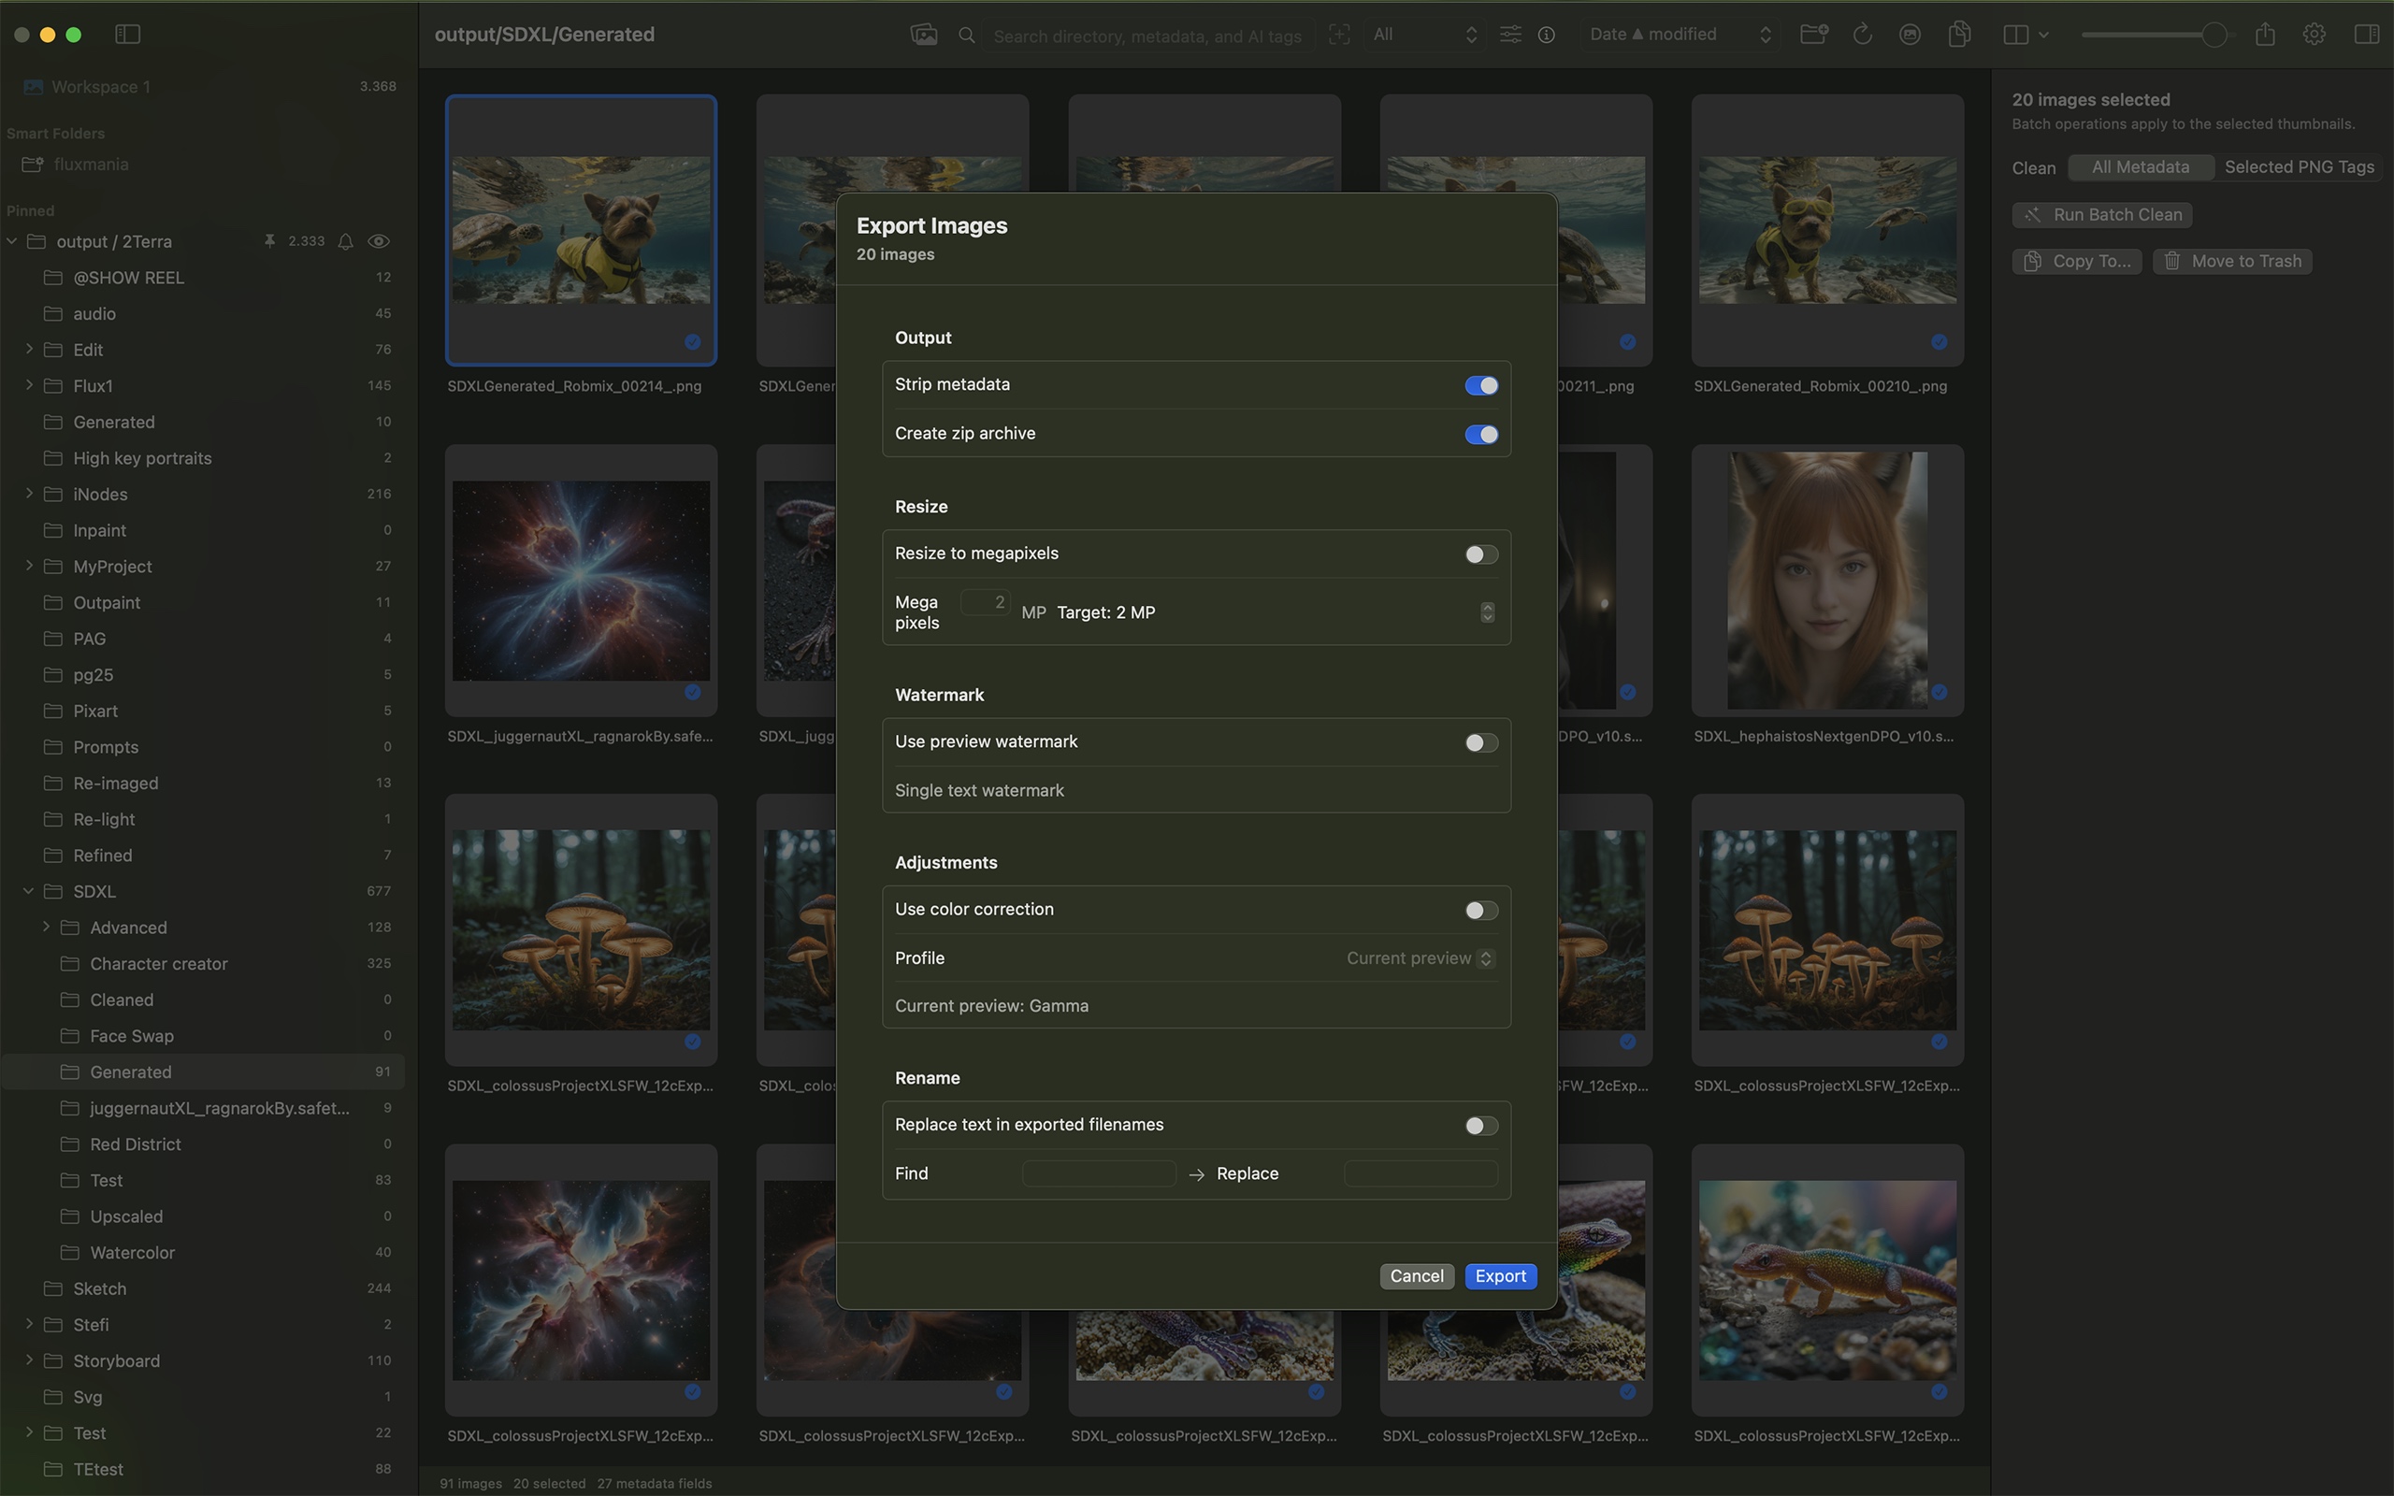Select the Character creator folder
The width and height of the screenshot is (2394, 1496).
pos(203,964)
